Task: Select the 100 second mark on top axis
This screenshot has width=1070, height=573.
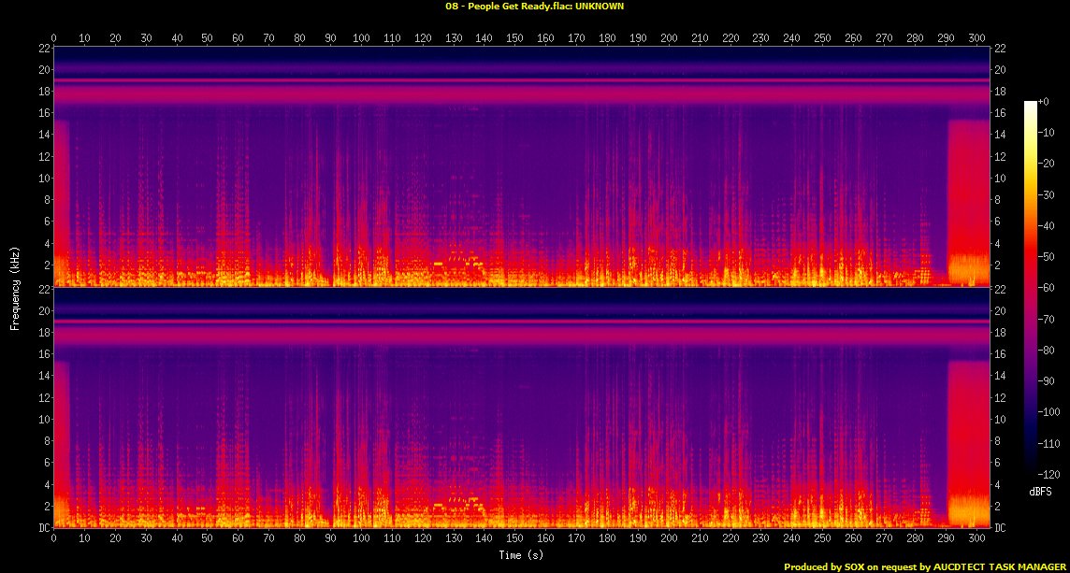Action: (361, 38)
